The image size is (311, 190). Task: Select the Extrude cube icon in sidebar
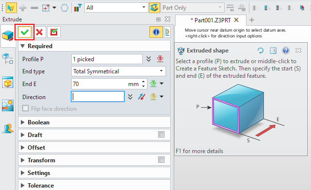pos(8,36)
